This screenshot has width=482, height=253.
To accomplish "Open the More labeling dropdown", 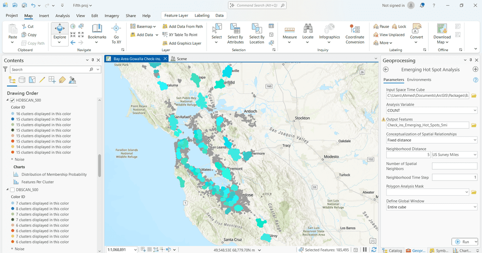I will [383, 43].
